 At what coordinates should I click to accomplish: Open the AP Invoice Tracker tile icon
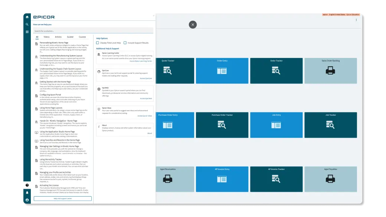pos(276,179)
